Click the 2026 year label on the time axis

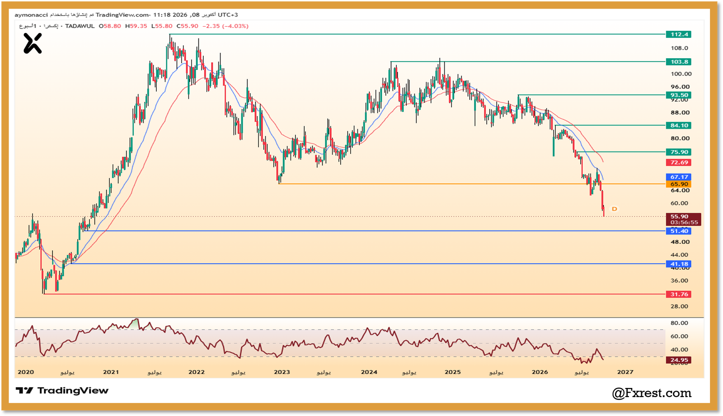(x=540, y=372)
